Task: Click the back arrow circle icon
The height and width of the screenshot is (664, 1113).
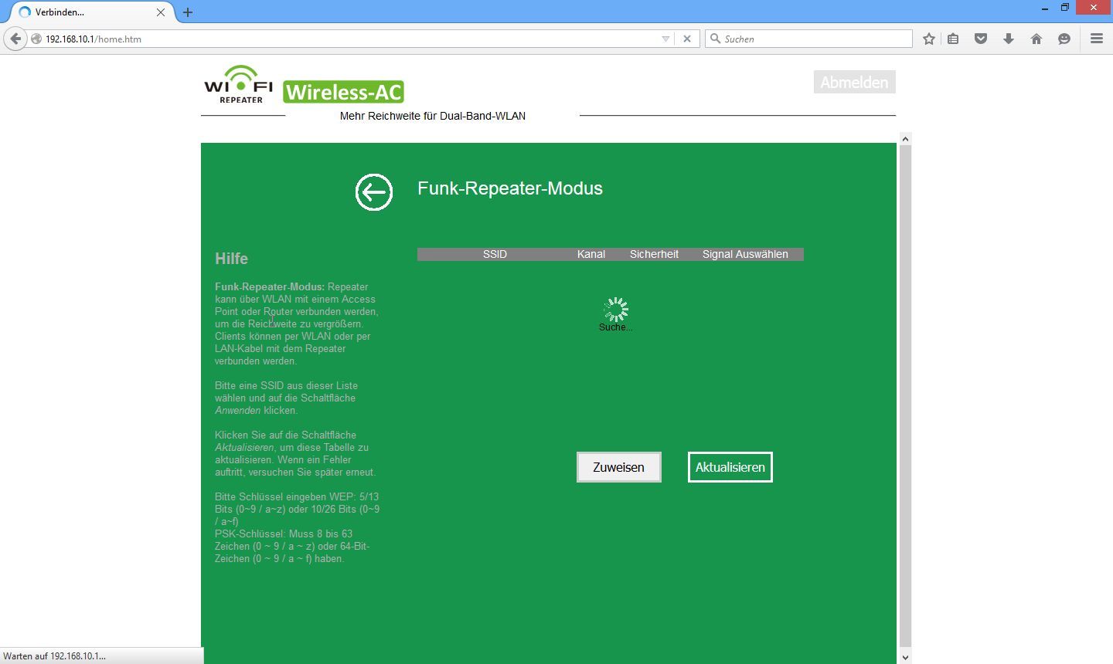Action: [374, 192]
